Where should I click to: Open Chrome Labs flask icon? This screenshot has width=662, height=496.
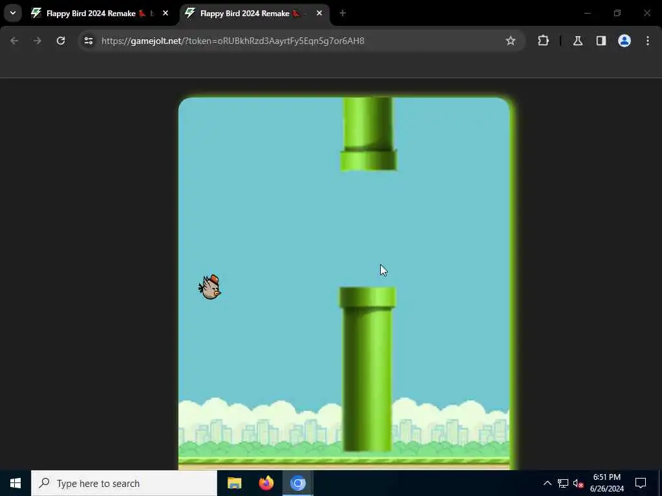point(577,41)
